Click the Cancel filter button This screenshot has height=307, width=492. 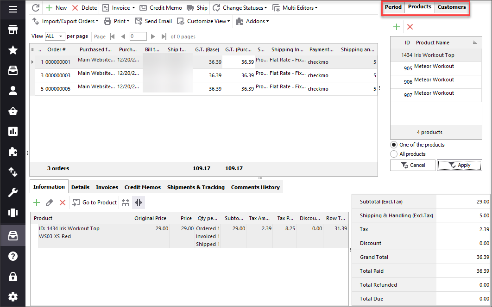413,165
